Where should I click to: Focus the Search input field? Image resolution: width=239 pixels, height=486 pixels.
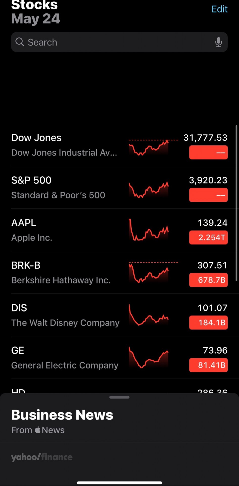[x=119, y=42]
